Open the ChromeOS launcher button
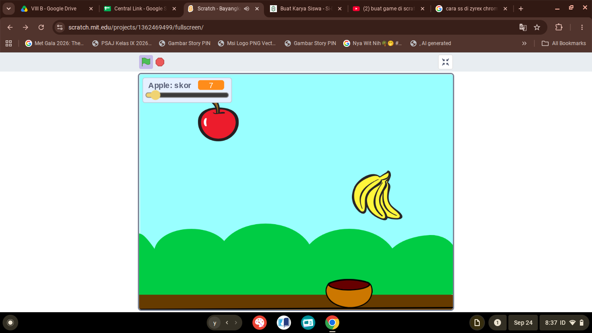 click(10, 323)
